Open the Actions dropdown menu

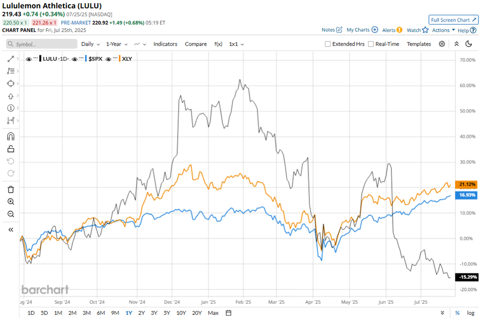(x=443, y=30)
